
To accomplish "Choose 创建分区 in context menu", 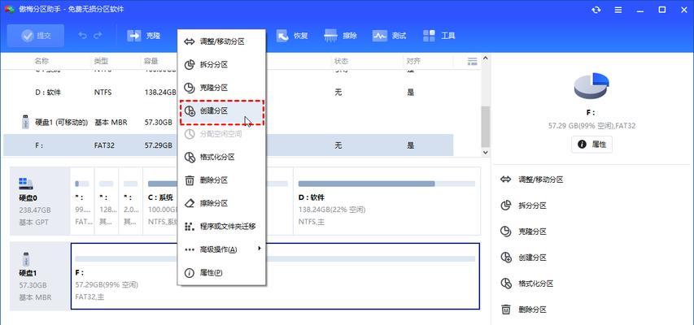I will click(x=221, y=111).
